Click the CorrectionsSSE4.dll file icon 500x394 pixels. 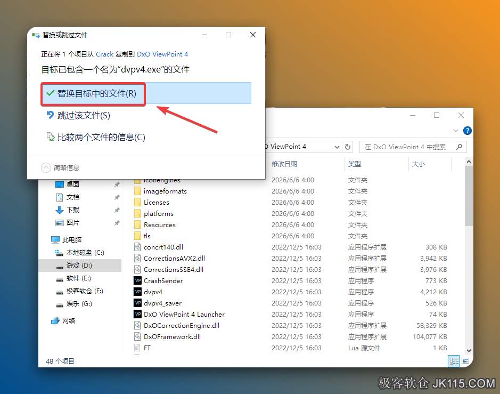[137, 269]
